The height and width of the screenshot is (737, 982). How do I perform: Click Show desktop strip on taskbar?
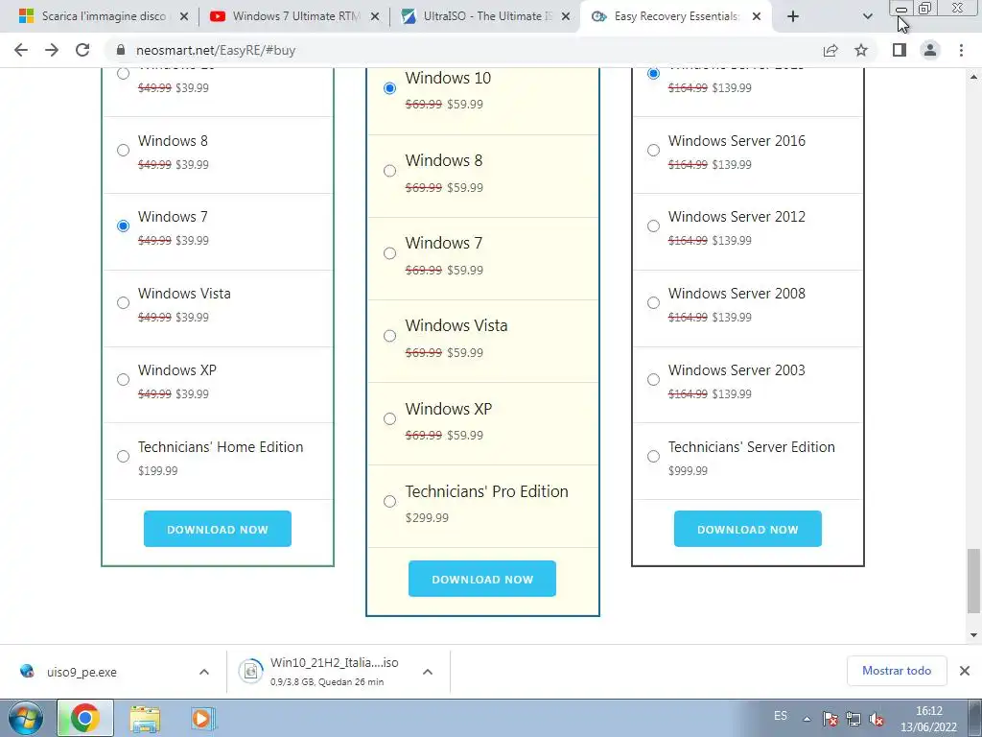tap(975, 718)
